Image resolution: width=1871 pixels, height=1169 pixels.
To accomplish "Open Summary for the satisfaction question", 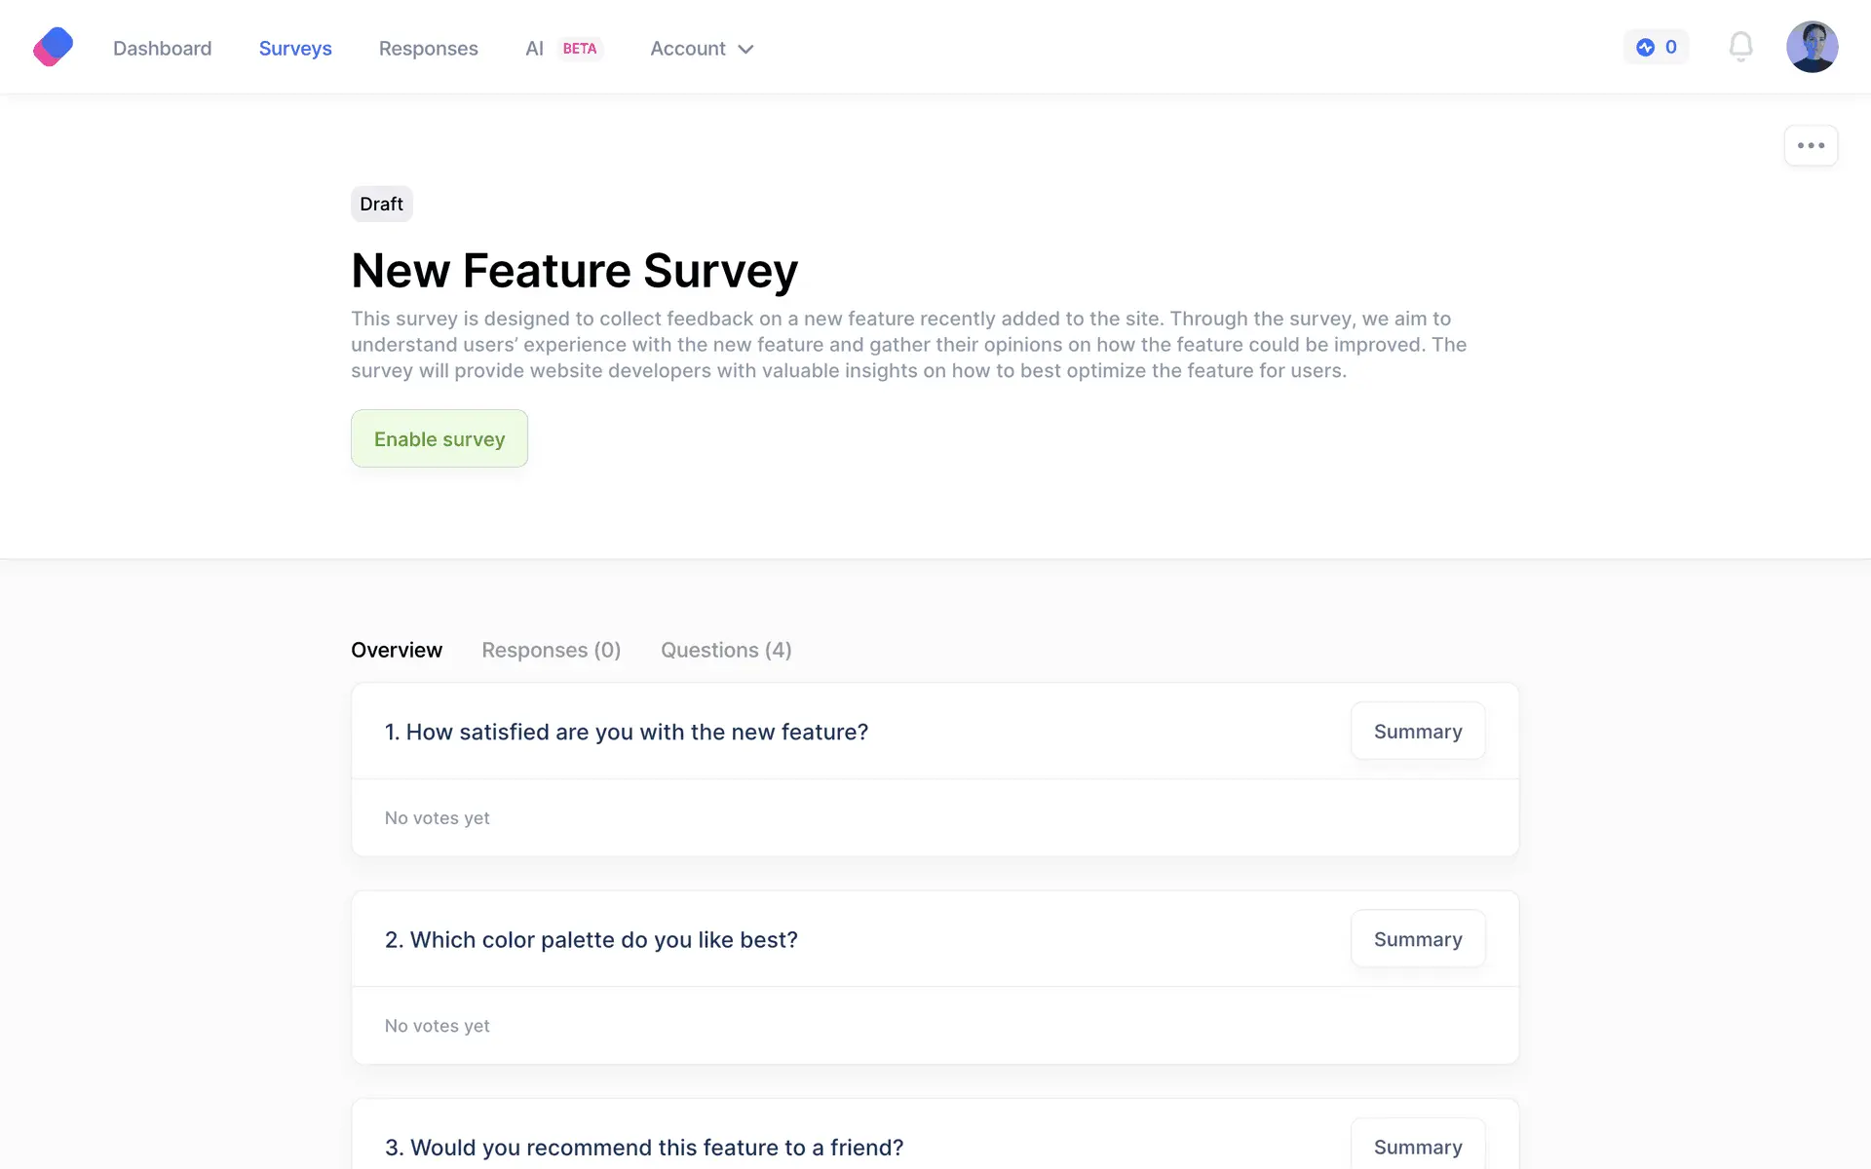I will tap(1417, 732).
